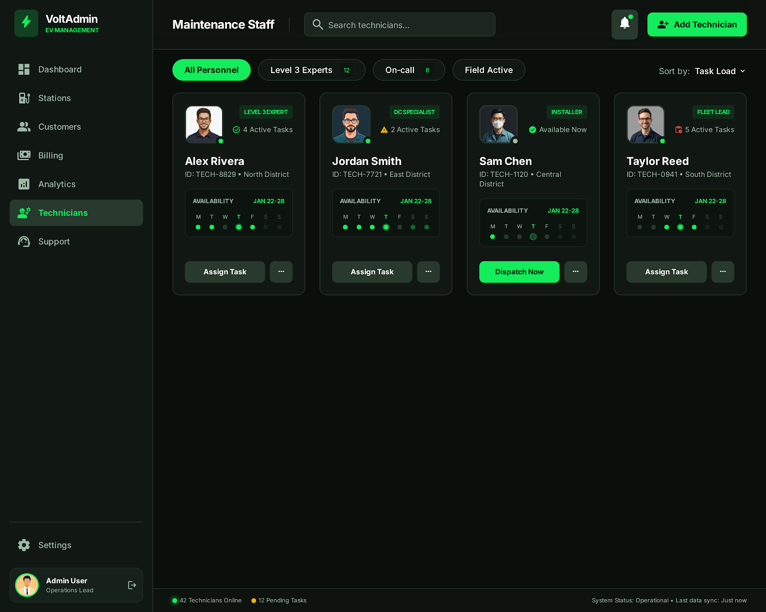
Task: Click the Add Technician button
Action: tap(697, 24)
